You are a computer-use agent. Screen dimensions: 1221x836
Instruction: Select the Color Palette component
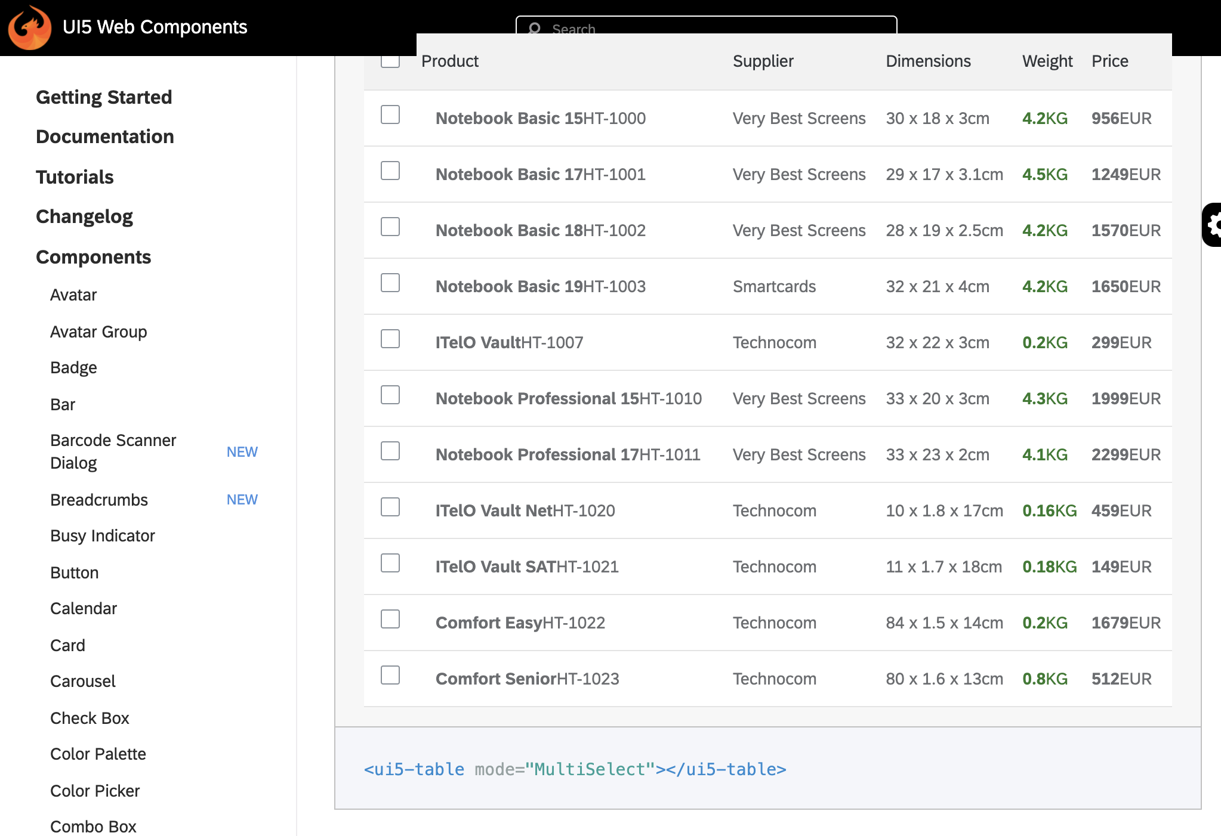[x=98, y=754]
